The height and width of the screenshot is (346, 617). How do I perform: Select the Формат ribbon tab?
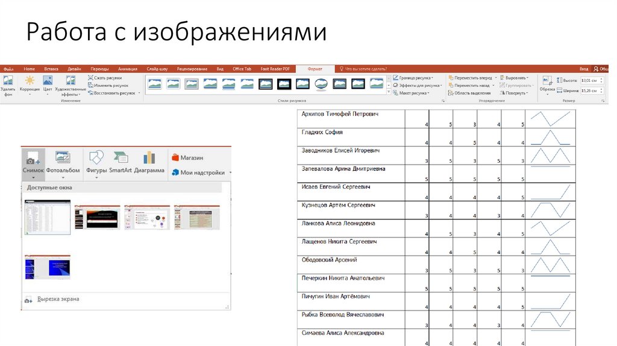tap(315, 69)
